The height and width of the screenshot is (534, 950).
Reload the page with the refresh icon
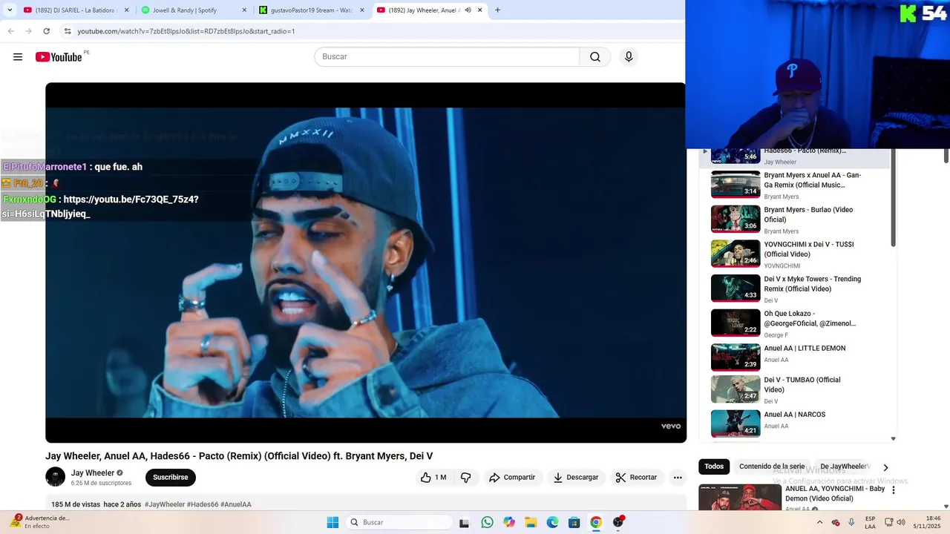point(47,31)
